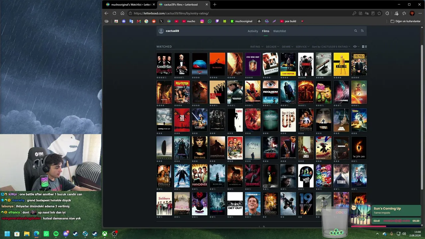The image size is (425, 239).
Task: Click the WATCHED section heading
Action: [x=164, y=47]
